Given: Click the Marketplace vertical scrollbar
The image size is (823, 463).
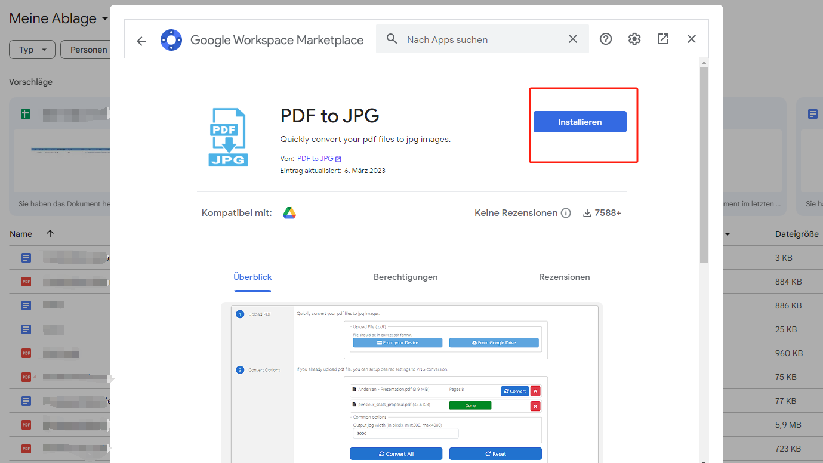Looking at the screenshot, I should click(704, 165).
